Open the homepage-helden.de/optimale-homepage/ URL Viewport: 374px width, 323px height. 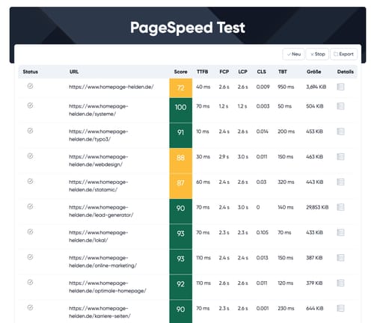[108, 287]
